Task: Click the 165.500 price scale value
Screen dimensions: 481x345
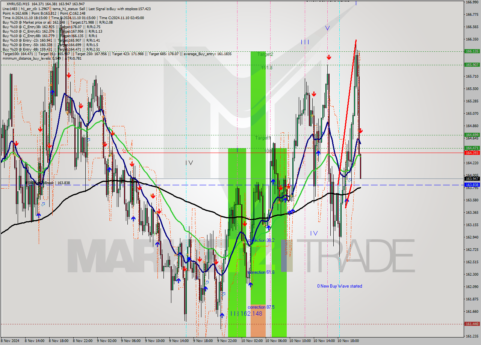Action: point(472,89)
